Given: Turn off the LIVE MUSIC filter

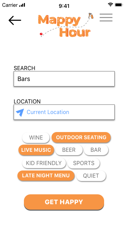Looking at the screenshot, I should 36,150.
